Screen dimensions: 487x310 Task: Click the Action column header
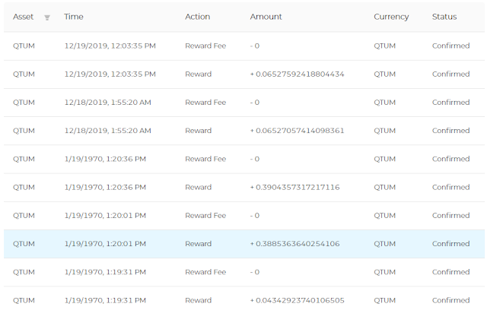click(198, 17)
